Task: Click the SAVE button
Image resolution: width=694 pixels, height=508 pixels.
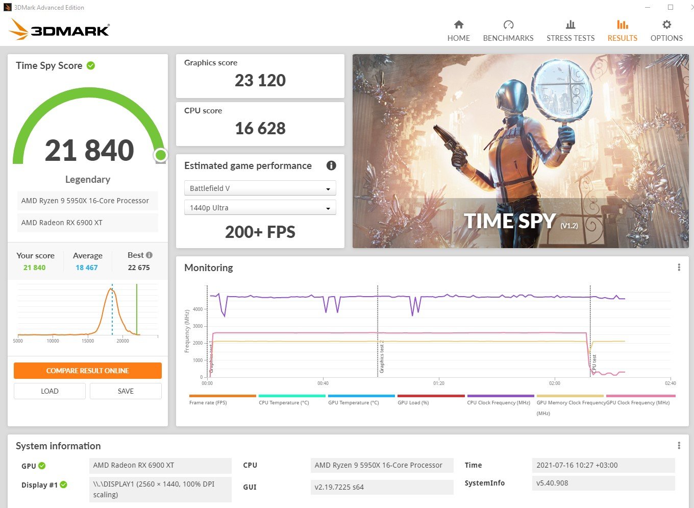Action: [x=126, y=391]
